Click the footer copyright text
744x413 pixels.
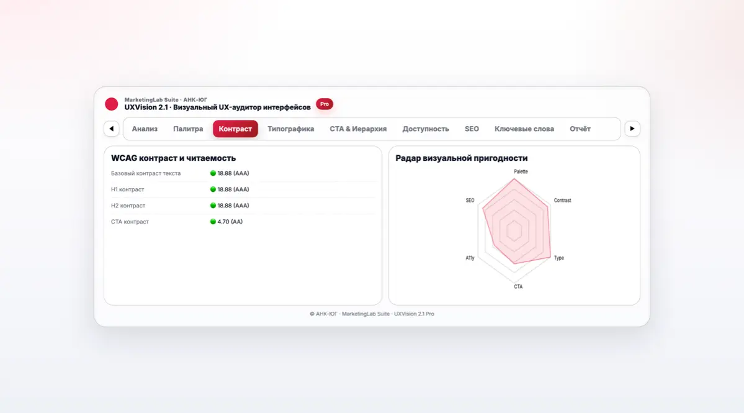tap(372, 314)
